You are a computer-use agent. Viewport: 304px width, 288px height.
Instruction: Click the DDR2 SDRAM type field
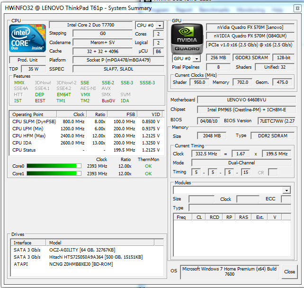(273, 136)
